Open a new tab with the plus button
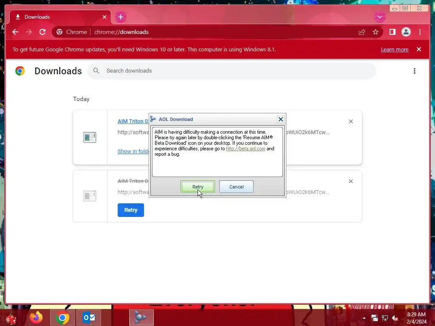The width and height of the screenshot is (435, 326). (x=120, y=17)
